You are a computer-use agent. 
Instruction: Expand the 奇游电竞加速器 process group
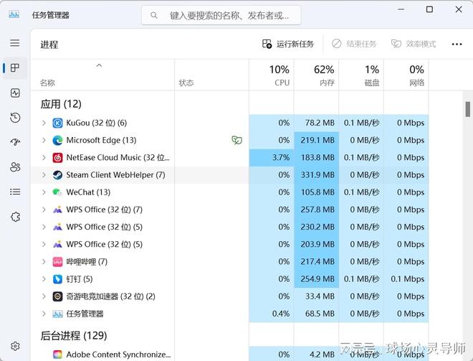pos(44,296)
